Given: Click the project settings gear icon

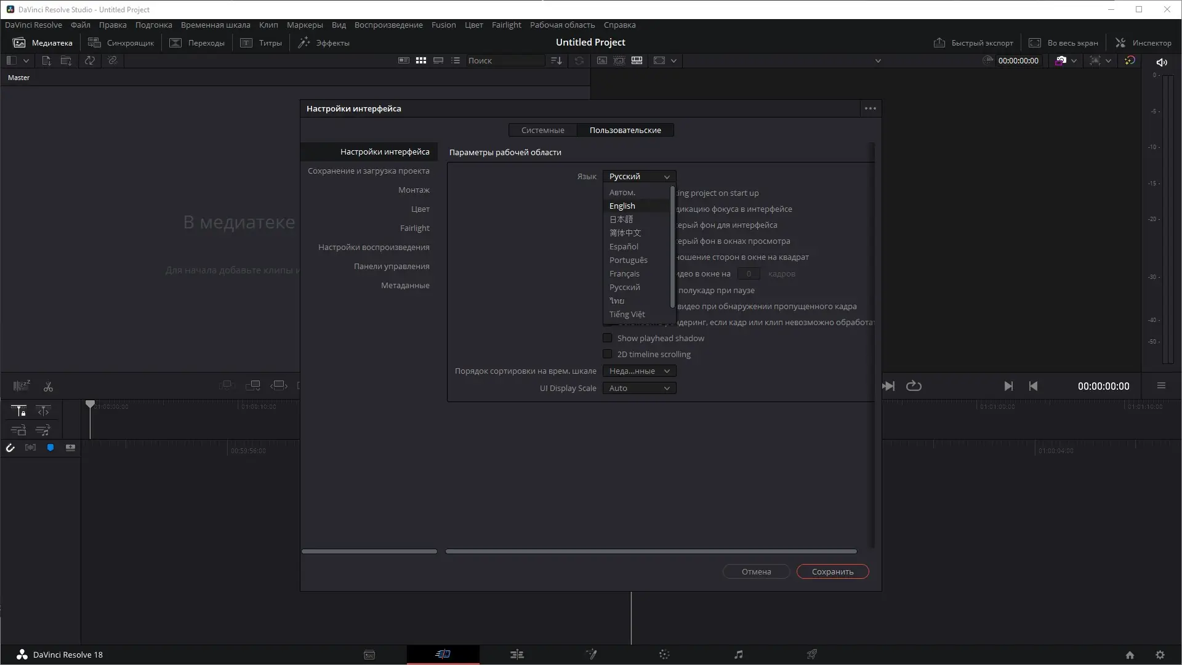Looking at the screenshot, I should [x=1160, y=655].
